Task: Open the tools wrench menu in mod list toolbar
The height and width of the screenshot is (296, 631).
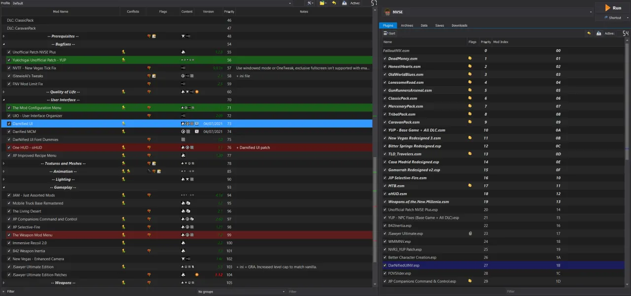Action: tap(311, 3)
